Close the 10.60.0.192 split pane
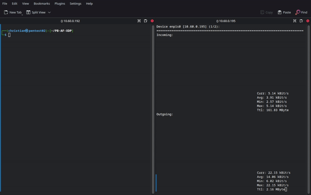Image resolution: width=311 pixels, height=195 pixels. (152, 21)
